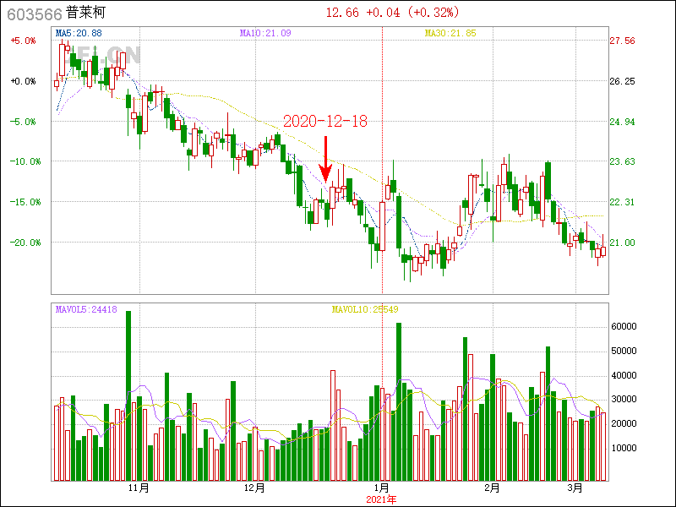Click the tallest green volume bar in early November
Image resolution: width=676 pixels, height=507 pixels.
point(128,395)
